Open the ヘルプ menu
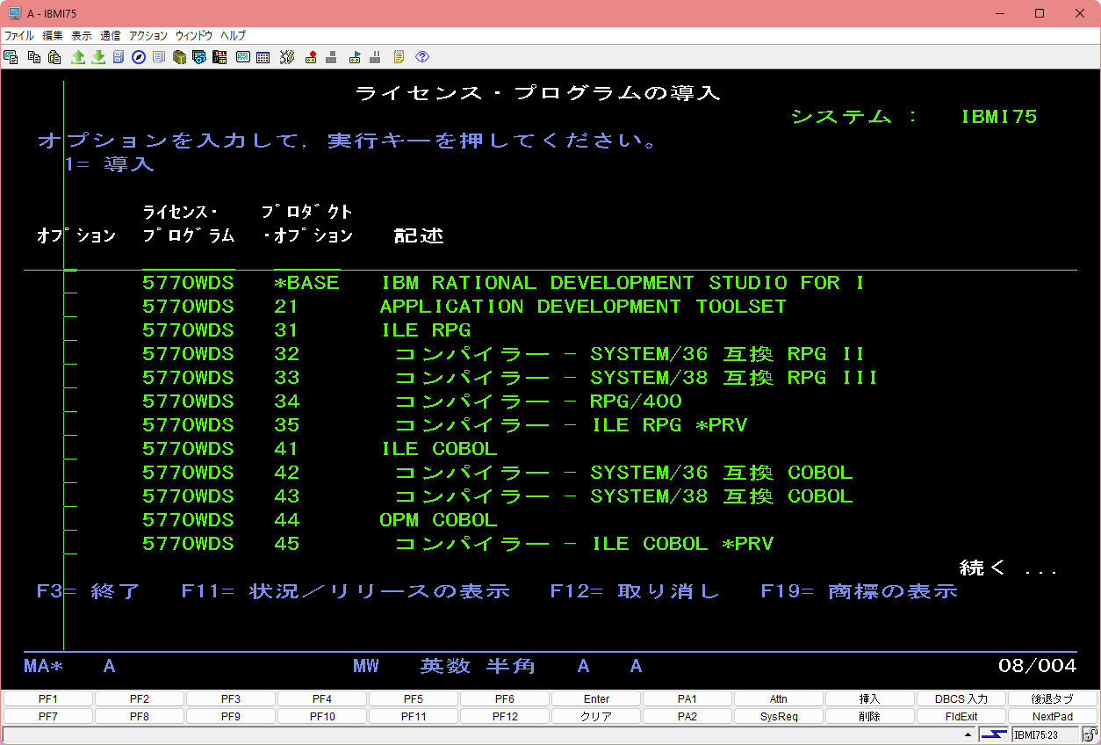The width and height of the screenshot is (1101, 745). tap(234, 36)
